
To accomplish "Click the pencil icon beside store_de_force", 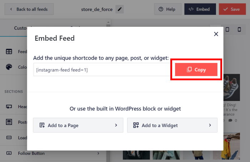I will [x=120, y=9].
